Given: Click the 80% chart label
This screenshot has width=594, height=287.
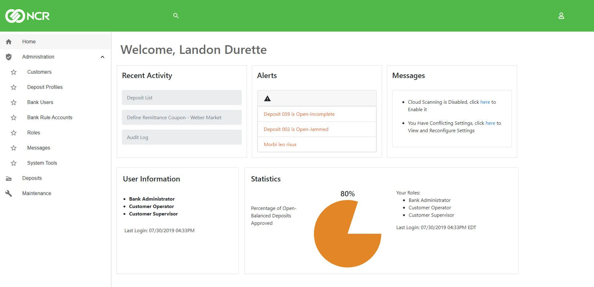Looking at the screenshot, I should (x=348, y=194).
